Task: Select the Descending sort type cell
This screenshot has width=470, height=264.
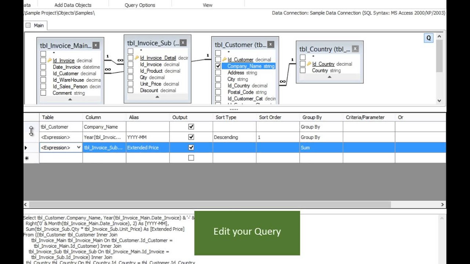Action: coord(235,137)
